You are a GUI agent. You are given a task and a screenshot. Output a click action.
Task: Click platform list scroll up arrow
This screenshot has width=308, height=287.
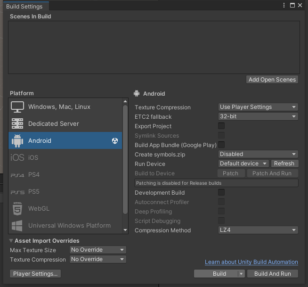pyautogui.click(x=125, y=101)
